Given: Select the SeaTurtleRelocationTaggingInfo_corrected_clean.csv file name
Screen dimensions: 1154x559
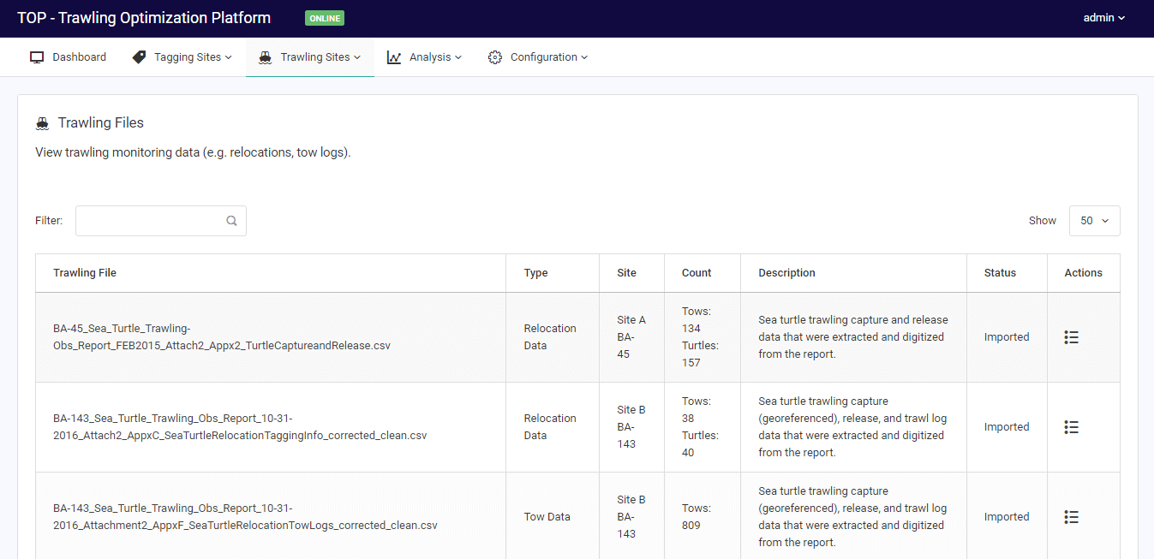Looking at the screenshot, I should (x=240, y=427).
